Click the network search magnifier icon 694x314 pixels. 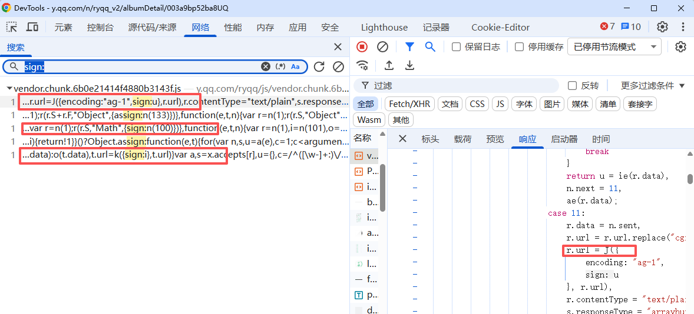coord(430,47)
